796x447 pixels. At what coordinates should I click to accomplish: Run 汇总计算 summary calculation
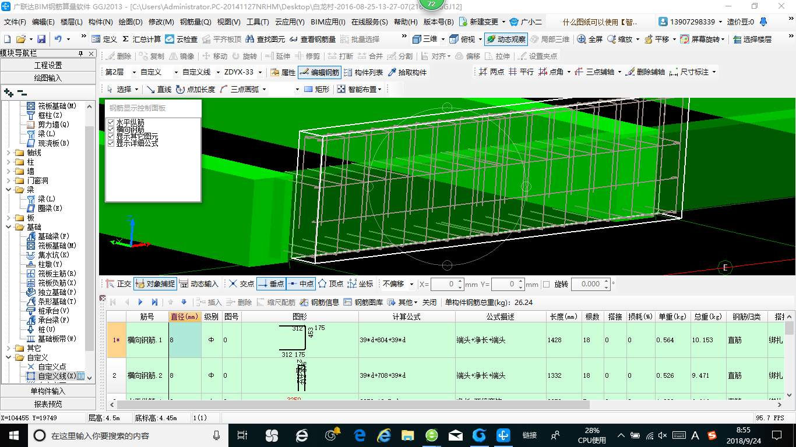click(x=142, y=39)
